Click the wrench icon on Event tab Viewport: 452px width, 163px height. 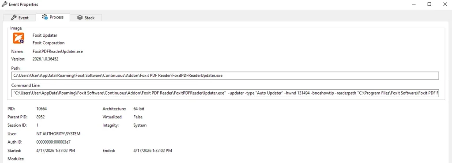(14, 18)
